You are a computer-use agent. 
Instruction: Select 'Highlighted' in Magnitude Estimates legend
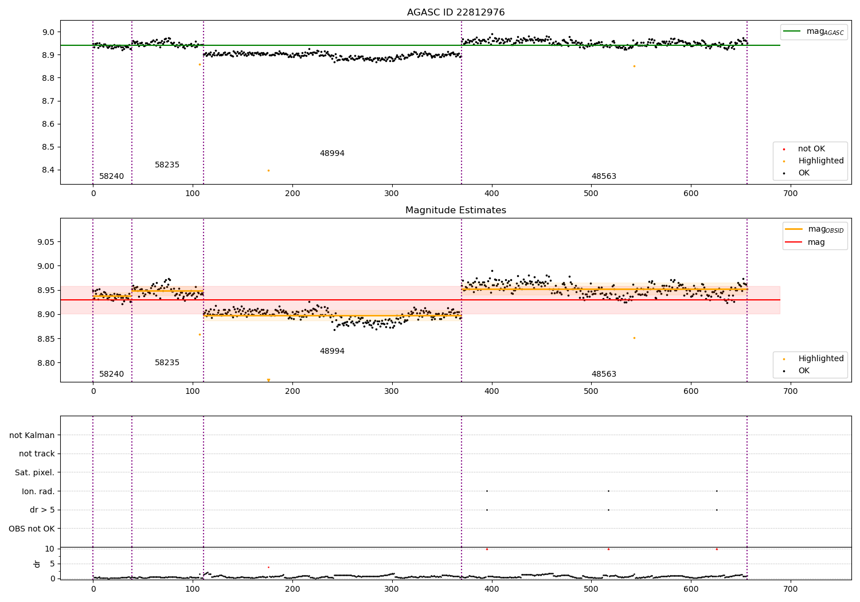coord(814,359)
